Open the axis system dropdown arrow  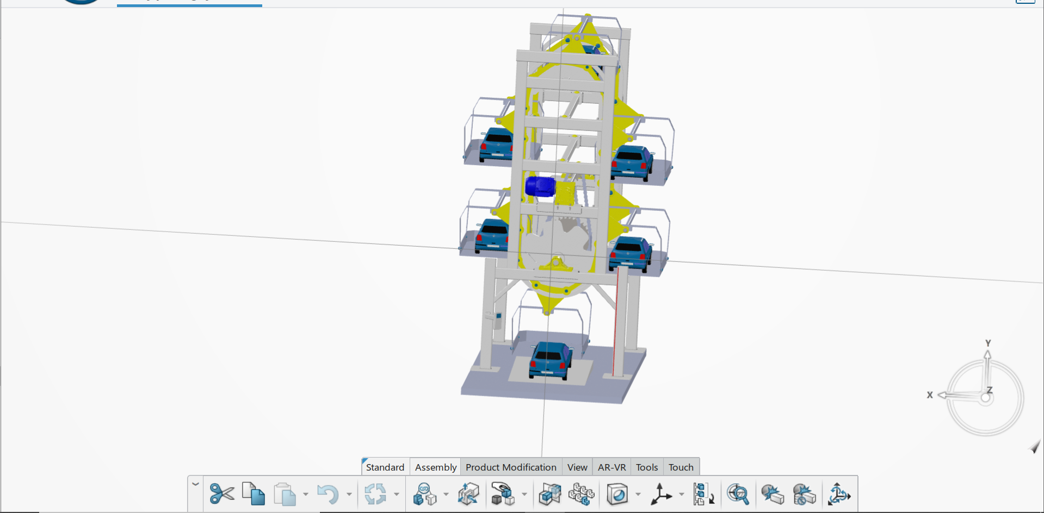coord(682,495)
